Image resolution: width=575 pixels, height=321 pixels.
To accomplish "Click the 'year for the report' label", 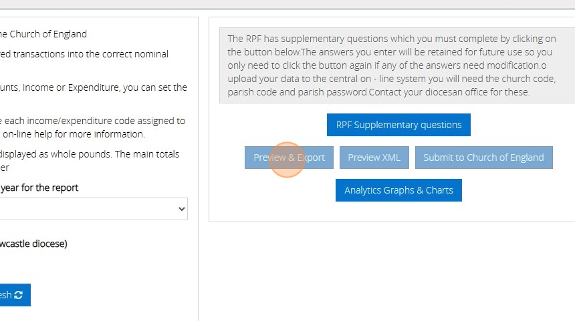I will [39, 188].
